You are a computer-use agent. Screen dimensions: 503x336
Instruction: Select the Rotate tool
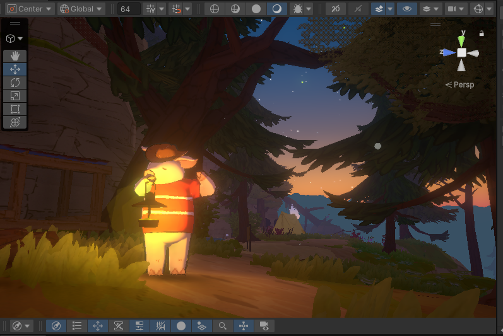[15, 83]
